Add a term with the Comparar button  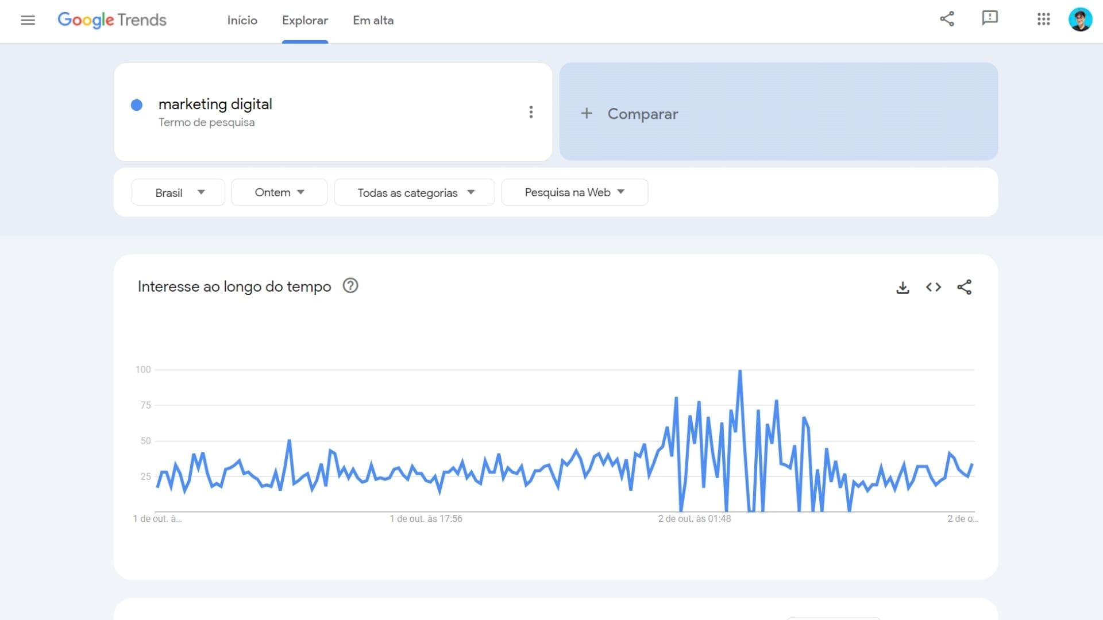tap(630, 113)
